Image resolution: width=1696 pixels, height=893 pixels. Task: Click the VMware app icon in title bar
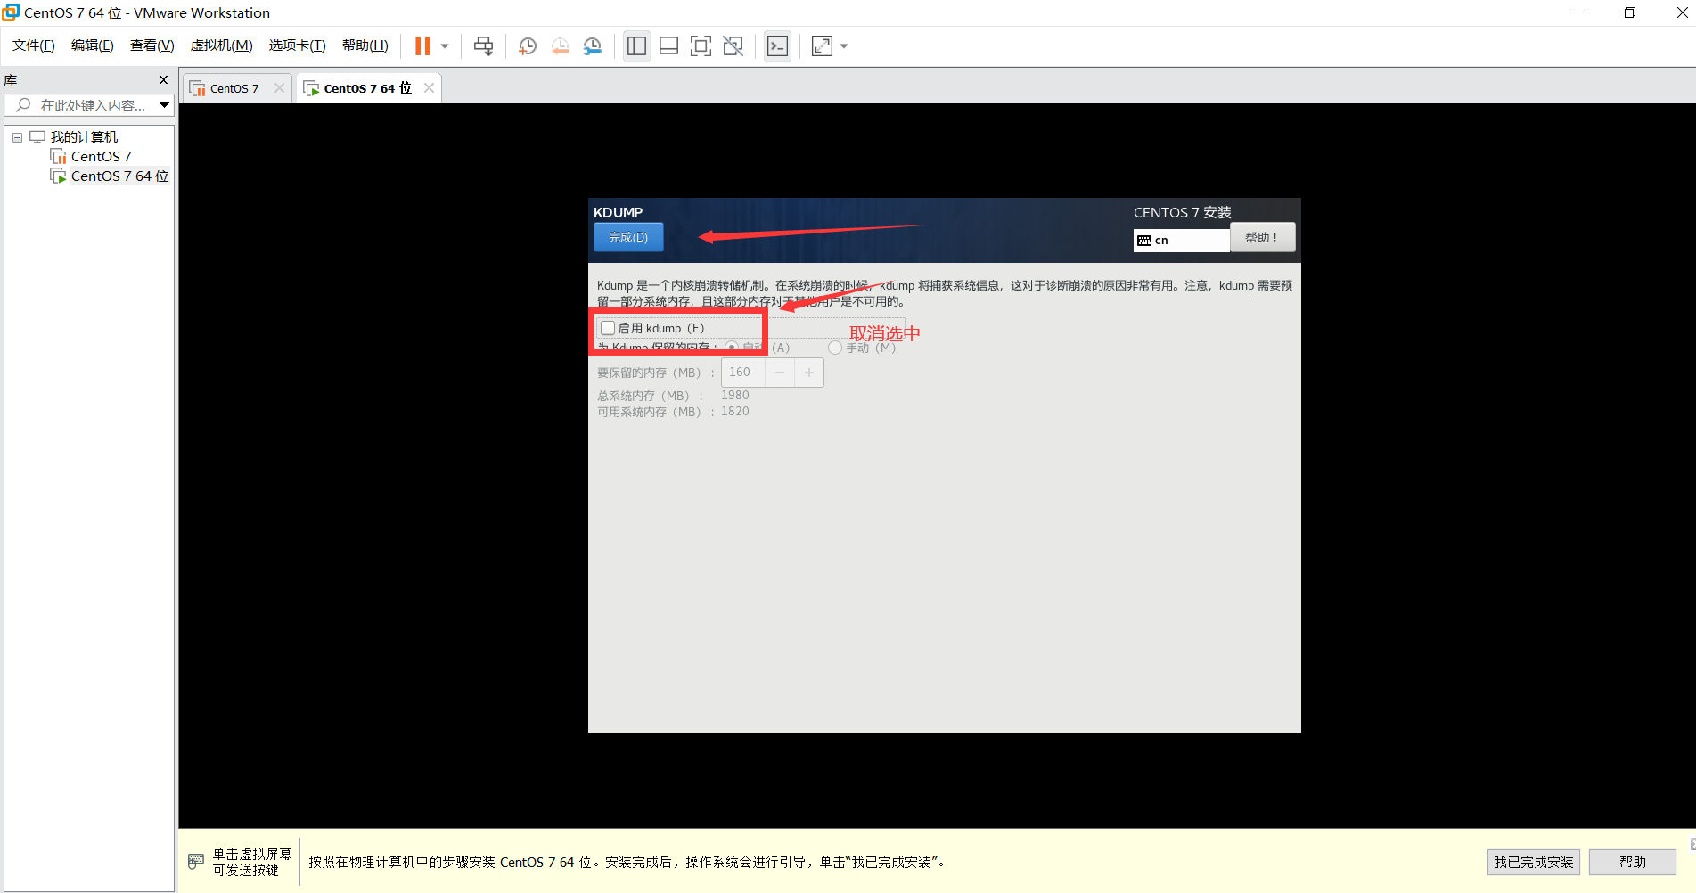(x=11, y=12)
